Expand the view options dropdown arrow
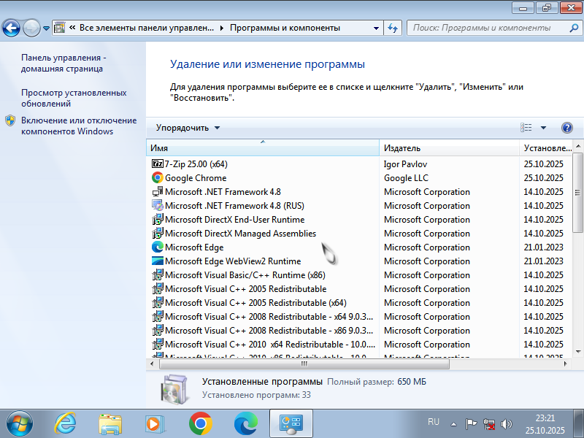584x438 pixels. [543, 128]
